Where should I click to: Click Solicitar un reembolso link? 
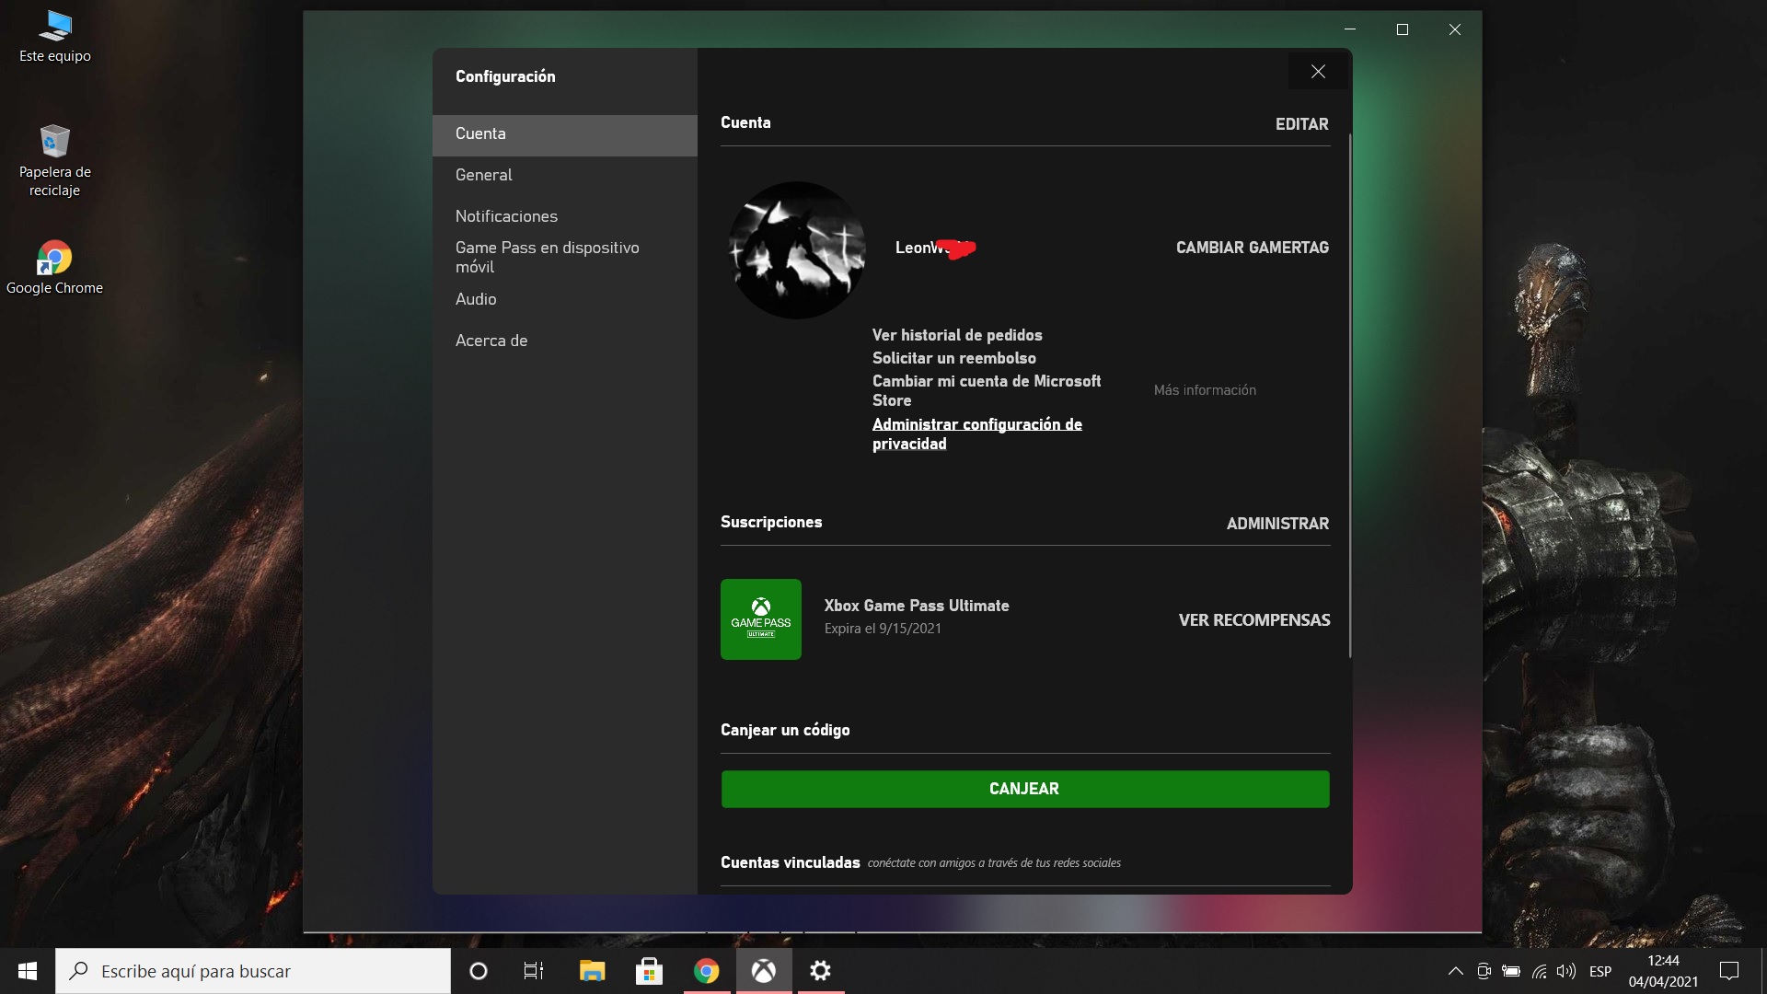tap(953, 358)
